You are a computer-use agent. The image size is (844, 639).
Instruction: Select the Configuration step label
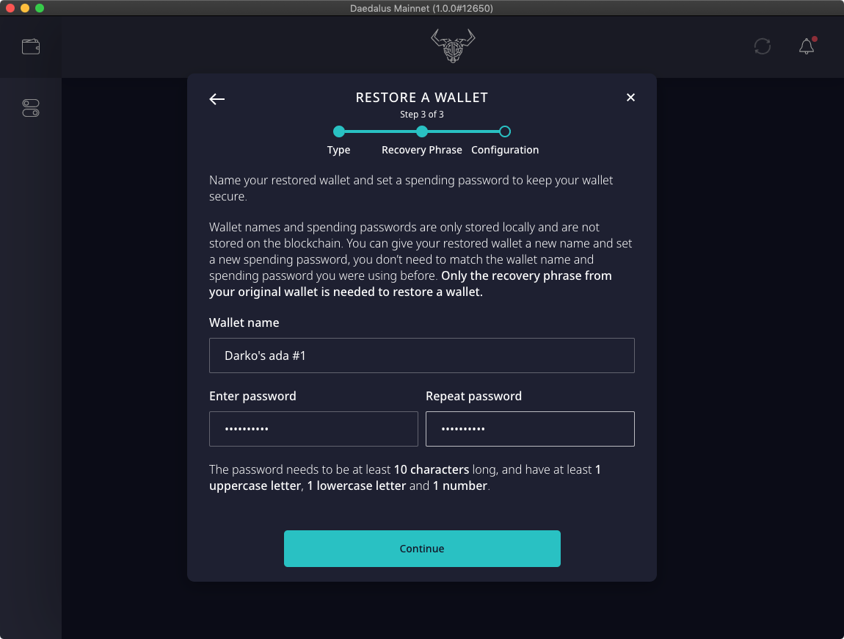[x=505, y=150]
